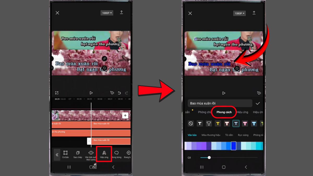Tap the Sao chép duplicate icon

pyautogui.click(x=78, y=154)
